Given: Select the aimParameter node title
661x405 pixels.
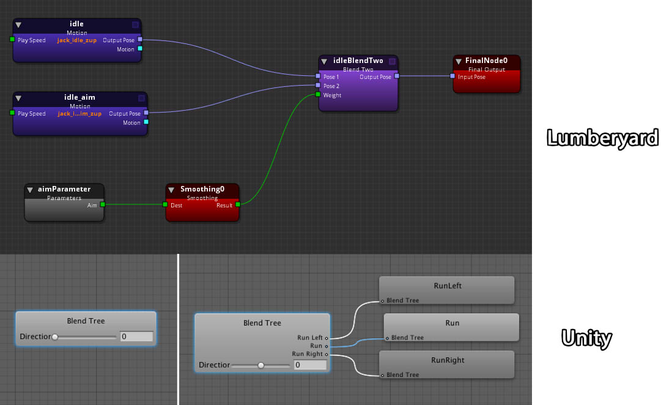Looking at the screenshot, I should 64,189.
